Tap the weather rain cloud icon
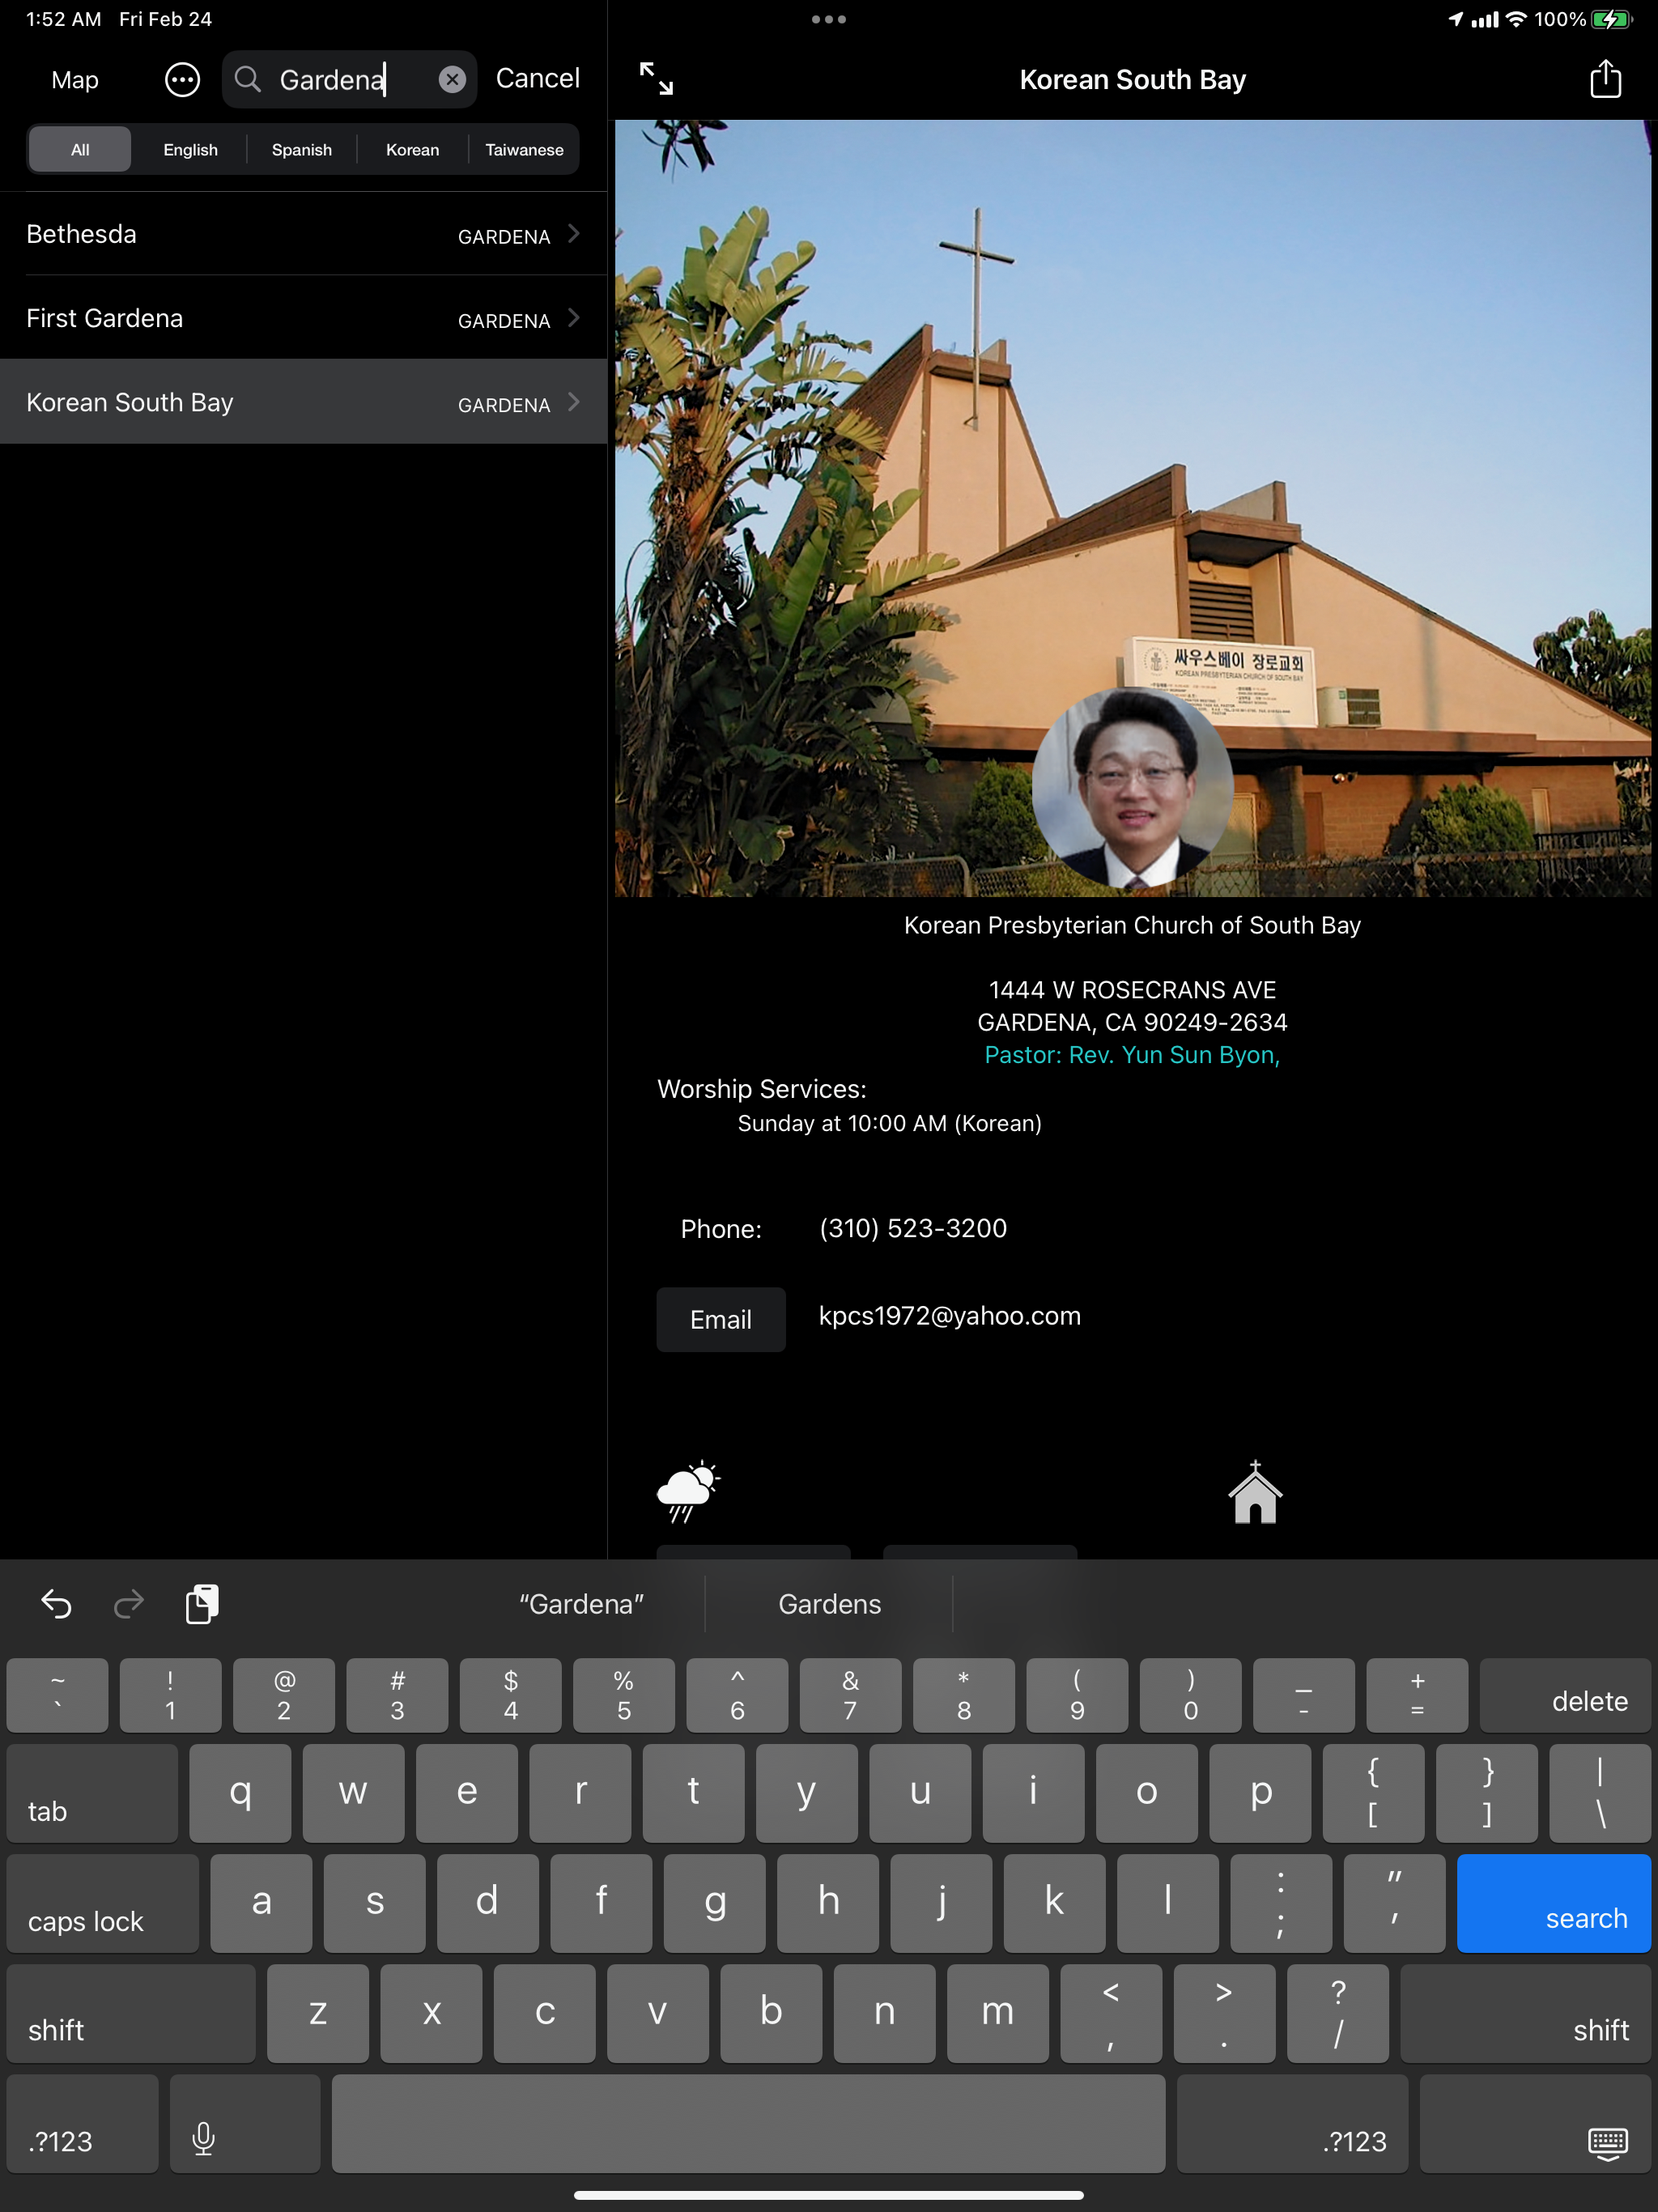 [x=688, y=1491]
